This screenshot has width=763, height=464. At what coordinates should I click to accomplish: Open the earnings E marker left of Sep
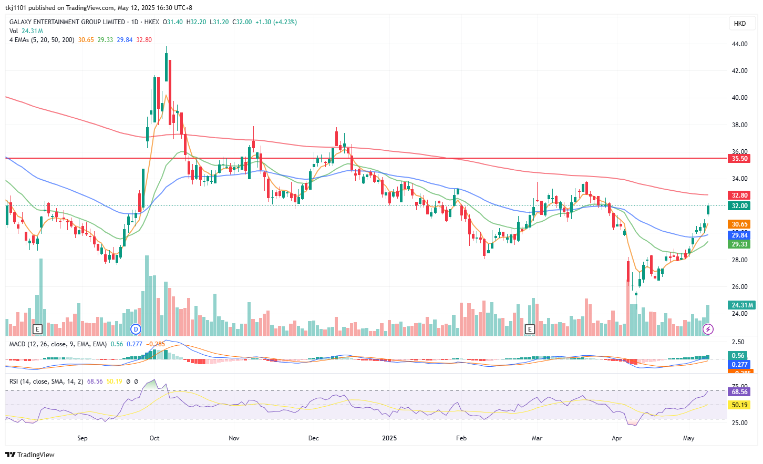click(37, 329)
